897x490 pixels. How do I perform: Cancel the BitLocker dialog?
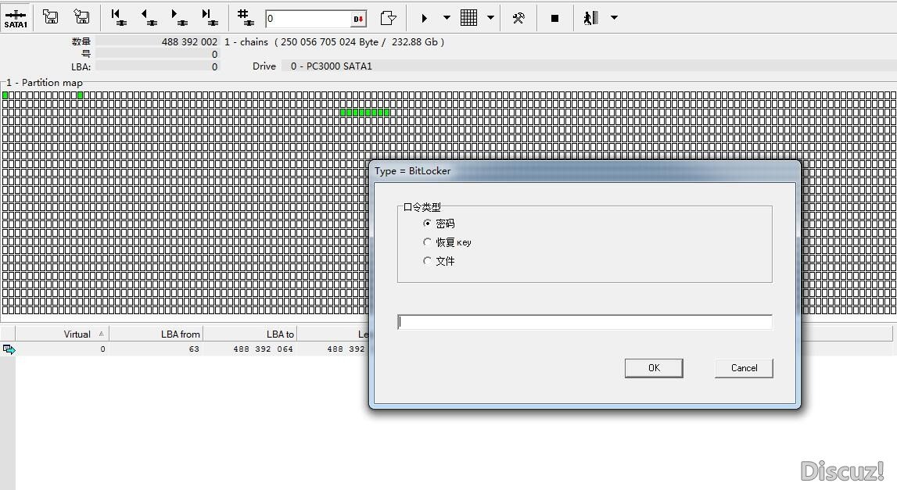(744, 368)
